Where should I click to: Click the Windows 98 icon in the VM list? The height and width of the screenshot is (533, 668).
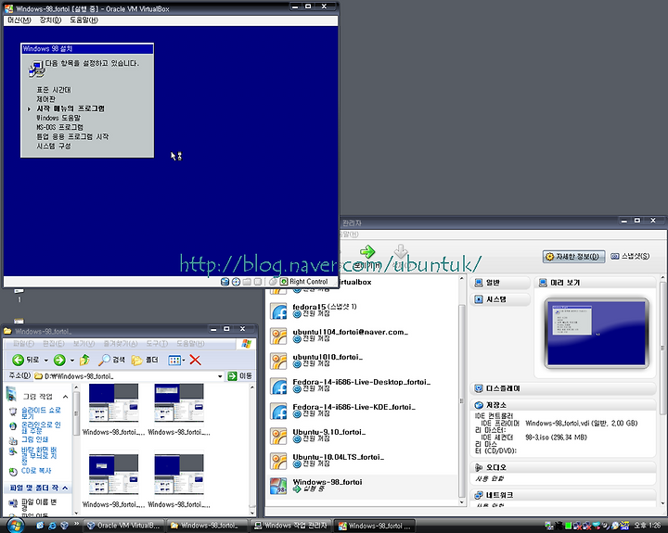[x=278, y=487]
